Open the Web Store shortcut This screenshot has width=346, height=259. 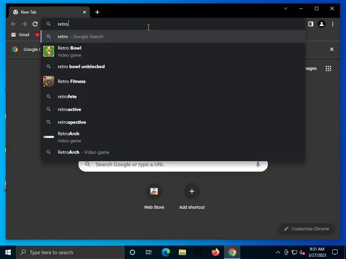(154, 197)
